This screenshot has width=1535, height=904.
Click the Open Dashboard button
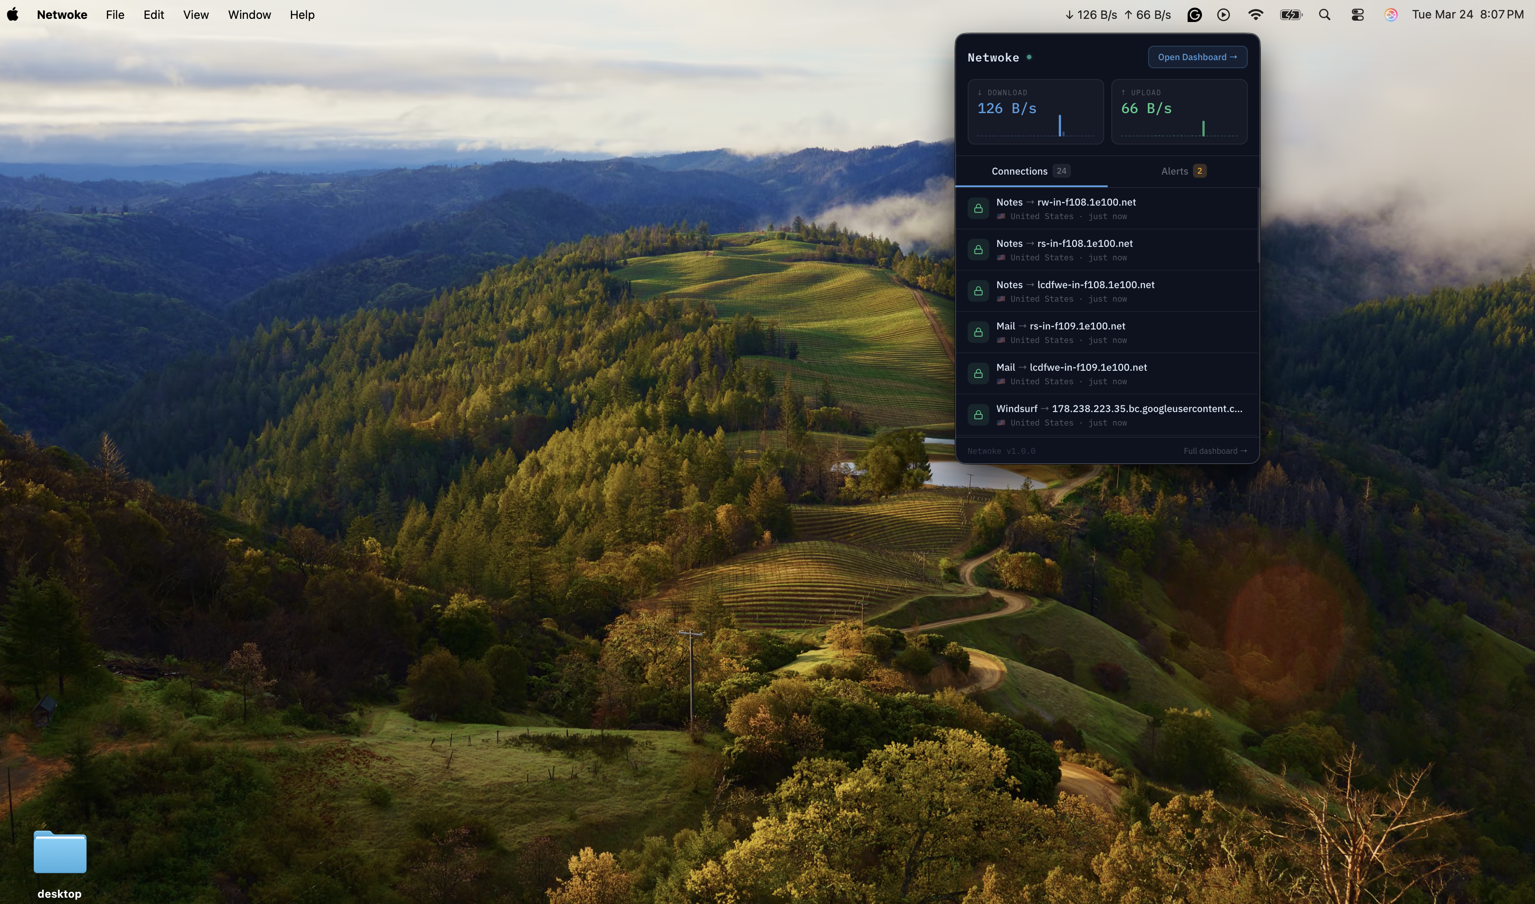click(x=1197, y=57)
